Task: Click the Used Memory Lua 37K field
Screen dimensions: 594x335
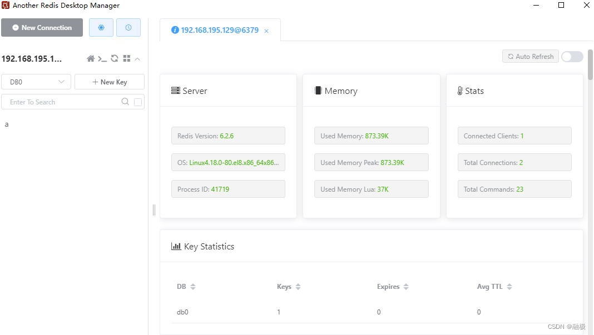Action: pos(372,189)
